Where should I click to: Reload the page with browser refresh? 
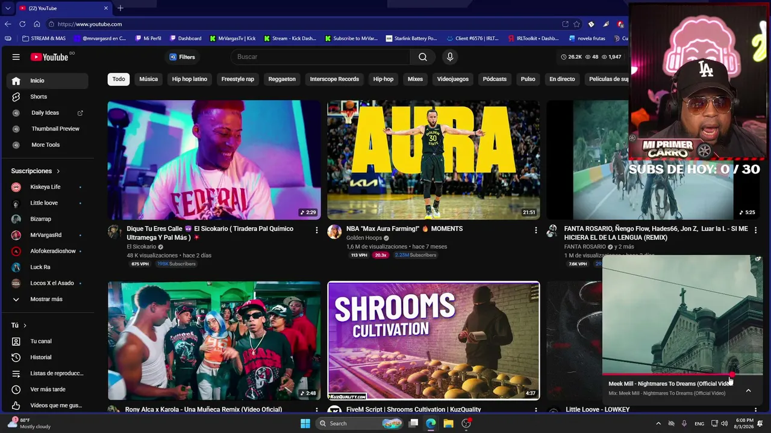click(x=22, y=24)
